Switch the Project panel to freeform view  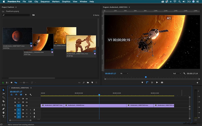(16, 82)
